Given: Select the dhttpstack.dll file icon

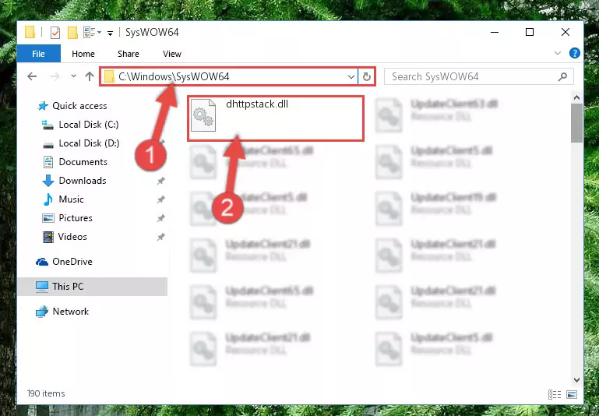Looking at the screenshot, I should coord(203,115).
